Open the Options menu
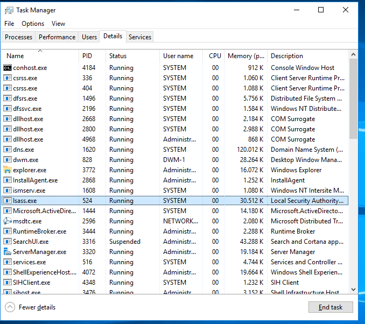The image size is (365, 324). pos(33,24)
